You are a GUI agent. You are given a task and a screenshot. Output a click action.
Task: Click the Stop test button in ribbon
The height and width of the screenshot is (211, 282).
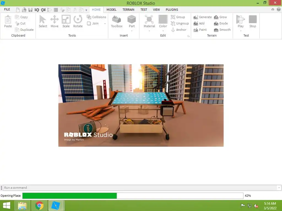pos(253,21)
